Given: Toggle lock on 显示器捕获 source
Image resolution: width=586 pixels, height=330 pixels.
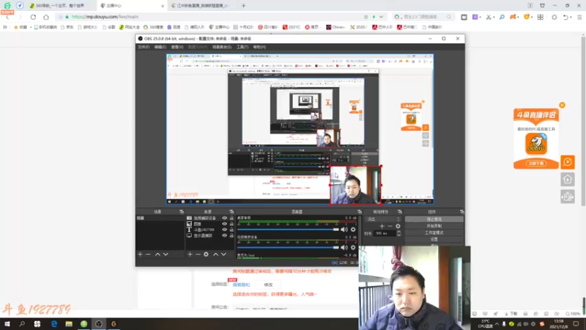Looking at the screenshot, I should pyautogui.click(x=231, y=235).
